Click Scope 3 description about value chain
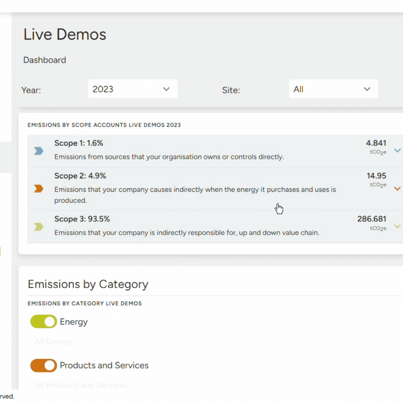This screenshot has height=403, width=403. pos(187,232)
